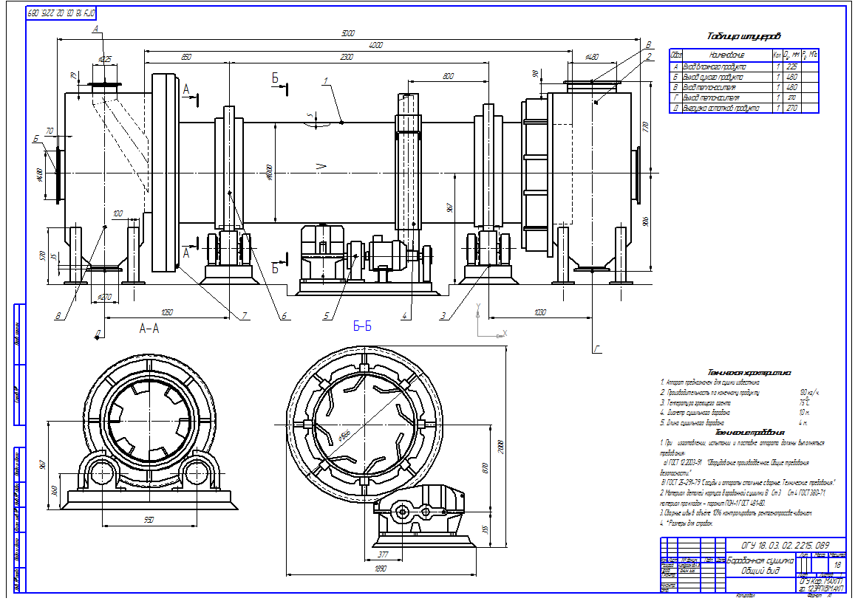Viewport: 855px width, 601px height.
Task: Click the 1030 dimension near nozzle Г
Action: (539, 313)
